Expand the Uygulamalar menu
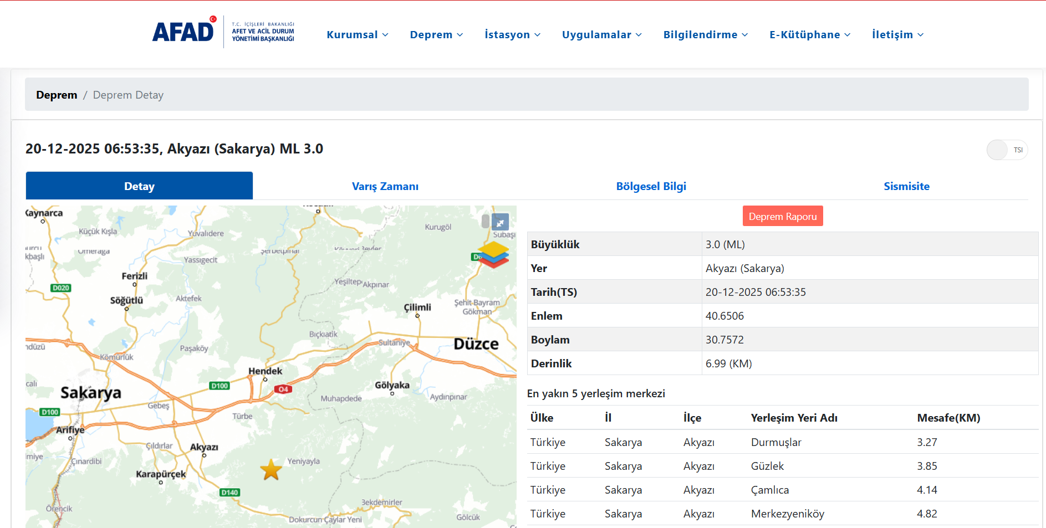Image resolution: width=1046 pixels, height=528 pixels. point(601,34)
